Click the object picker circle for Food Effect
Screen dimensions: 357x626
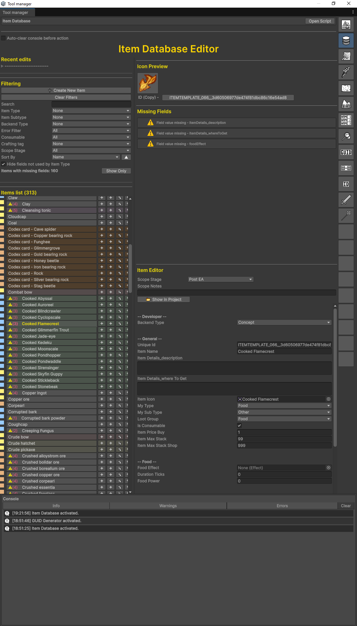pyautogui.click(x=329, y=468)
